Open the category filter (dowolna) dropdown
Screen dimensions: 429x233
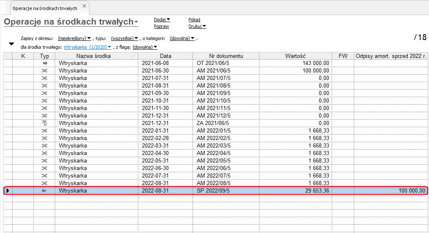coord(182,38)
